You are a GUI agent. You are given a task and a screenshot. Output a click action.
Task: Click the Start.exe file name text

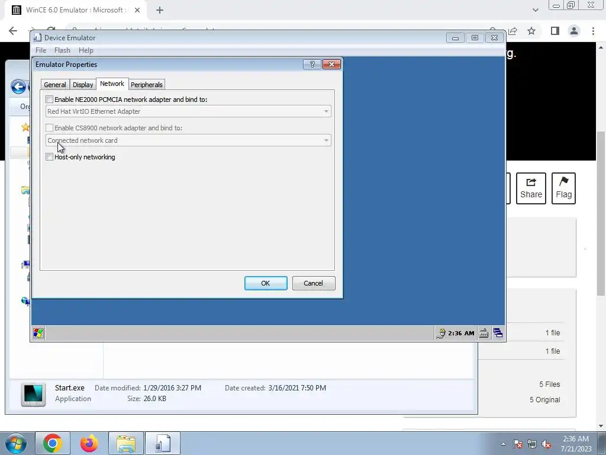click(70, 387)
